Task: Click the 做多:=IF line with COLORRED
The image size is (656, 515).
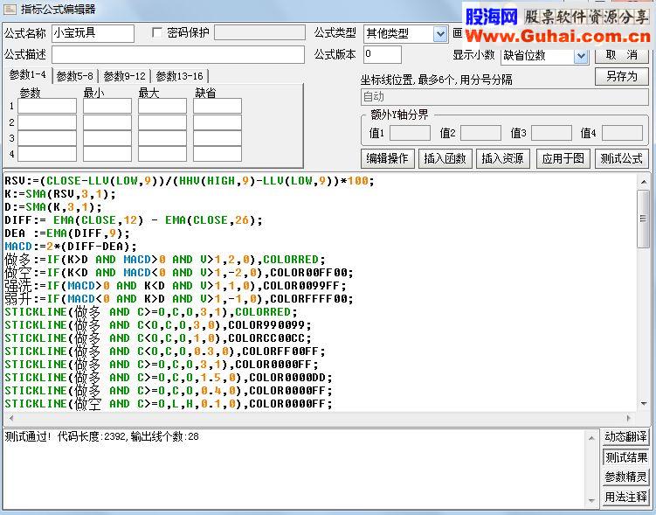Action: tap(165, 260)
